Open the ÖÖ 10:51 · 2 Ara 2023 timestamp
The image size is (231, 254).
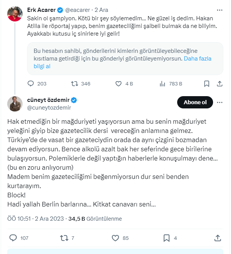click(36, 219)
